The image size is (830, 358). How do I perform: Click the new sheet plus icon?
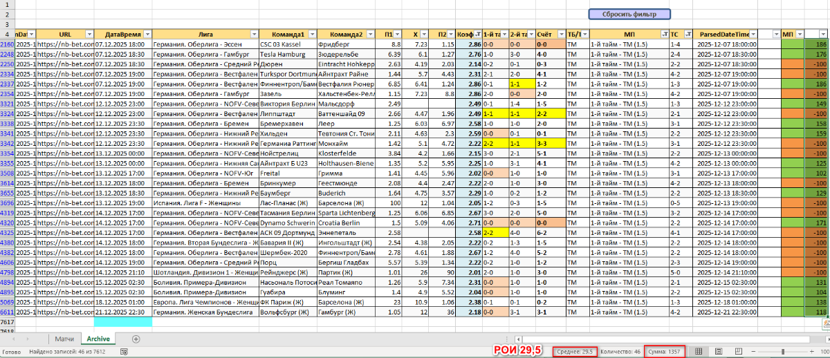pos(136,339)
